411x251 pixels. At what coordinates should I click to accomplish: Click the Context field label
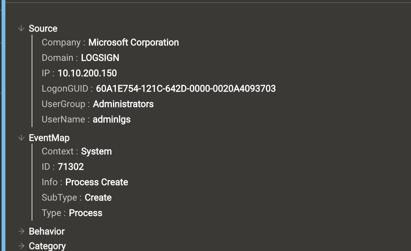tap(58, 152)
